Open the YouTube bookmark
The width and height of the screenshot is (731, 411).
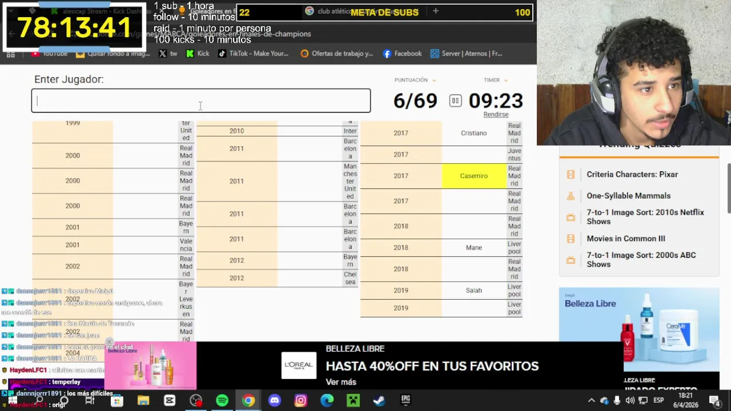(x=49, y=54)
